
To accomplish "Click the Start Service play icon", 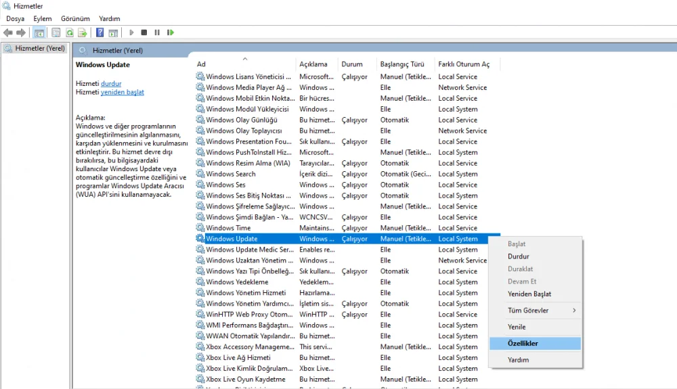I will pyautogui.click(x=131, y=32).
